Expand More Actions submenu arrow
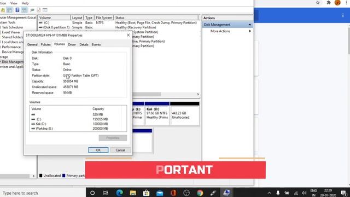 250,31
